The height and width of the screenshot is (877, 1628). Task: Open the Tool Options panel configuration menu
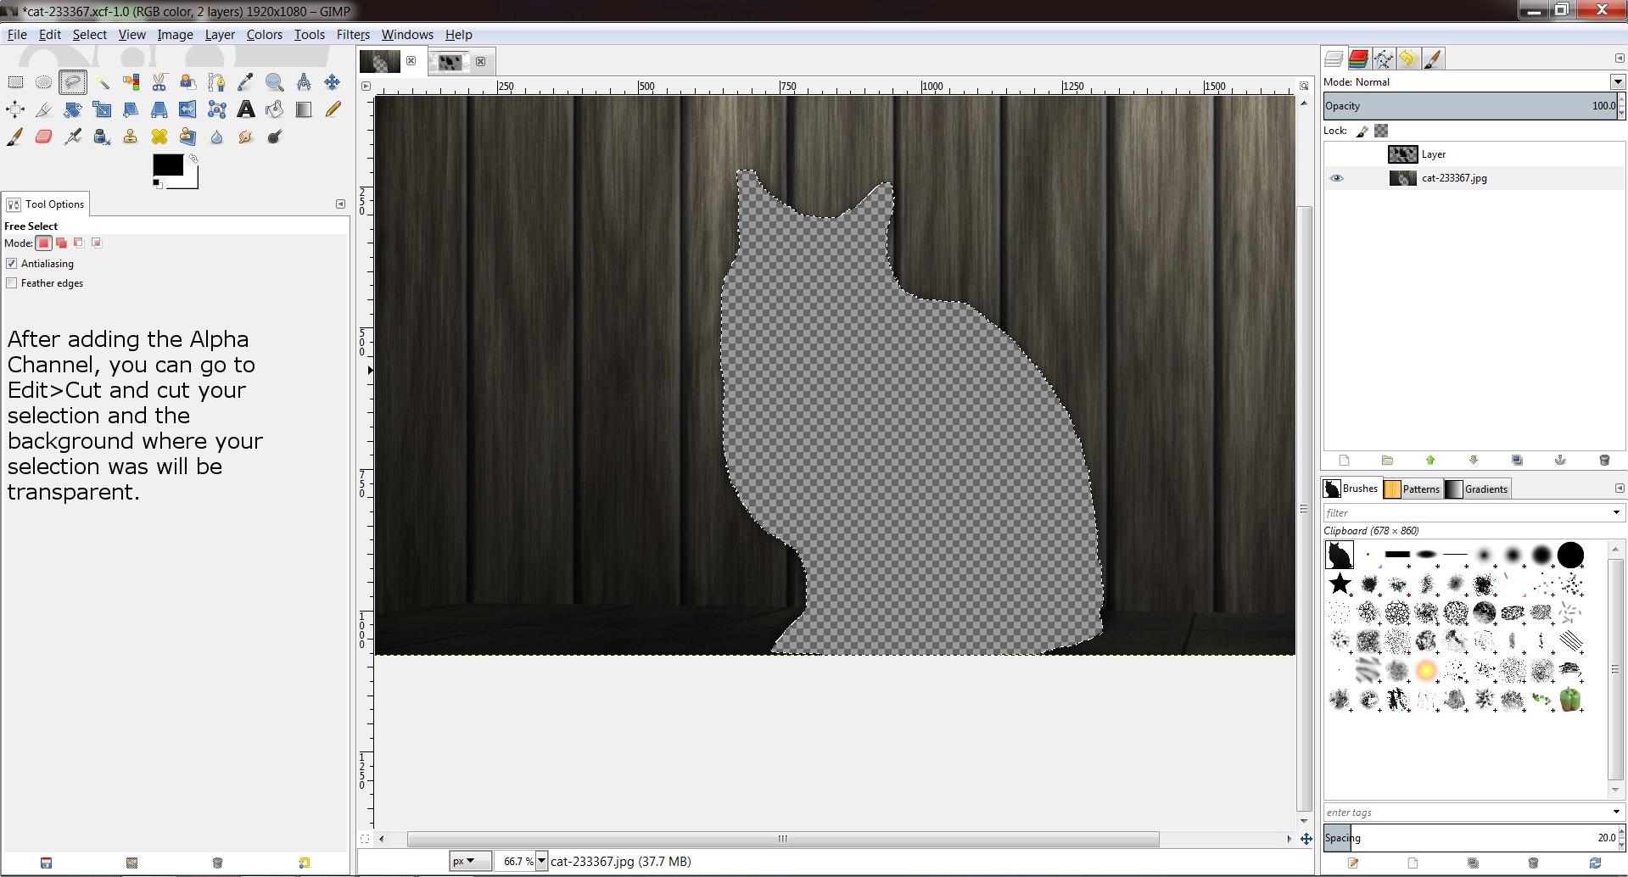[340, 204]
